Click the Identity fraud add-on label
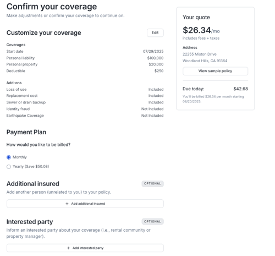This screenshot has height=256, width=275. 18,109
